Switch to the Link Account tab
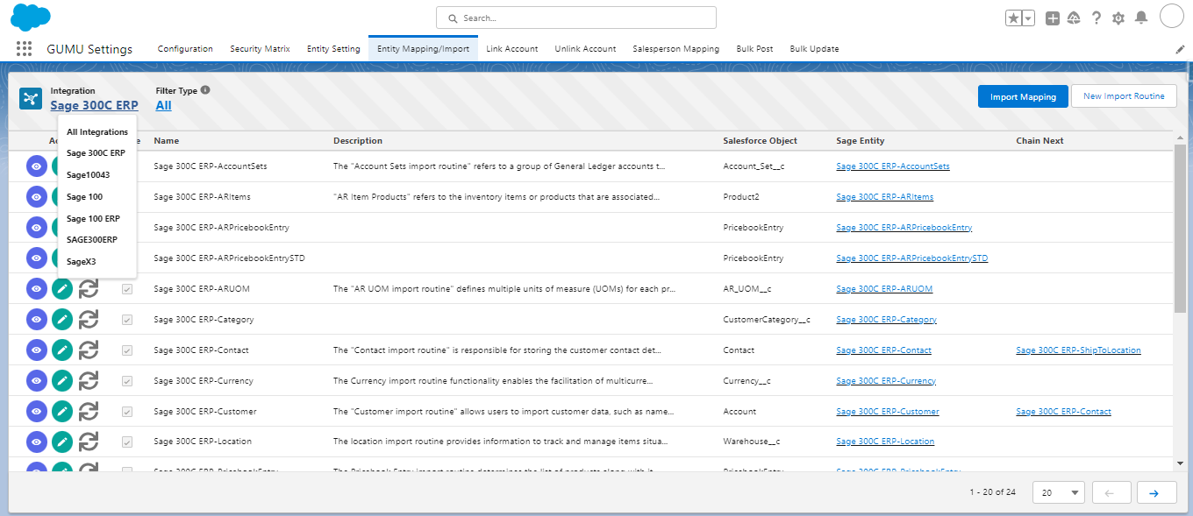 [512, 49]
